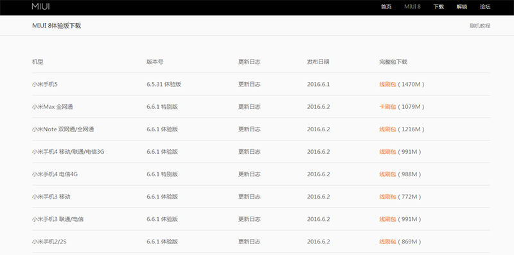Viewport: 514px width, 255px height.
Task: Download 线刷包 for 小米手机3 联通/电信
Action: tap(388, 219)
